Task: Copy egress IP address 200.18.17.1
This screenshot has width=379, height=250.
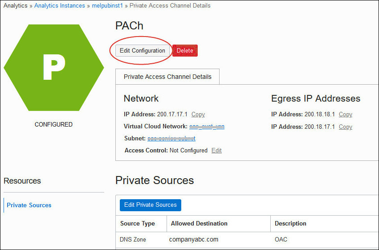Action: 345,127
